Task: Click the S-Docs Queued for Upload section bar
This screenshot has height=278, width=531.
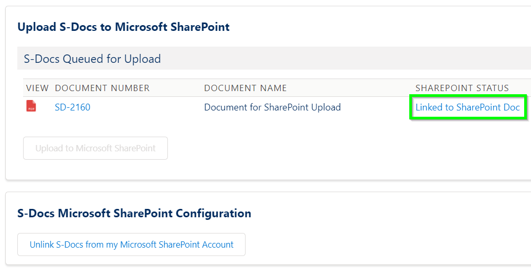Action: (x=274, y=59)
